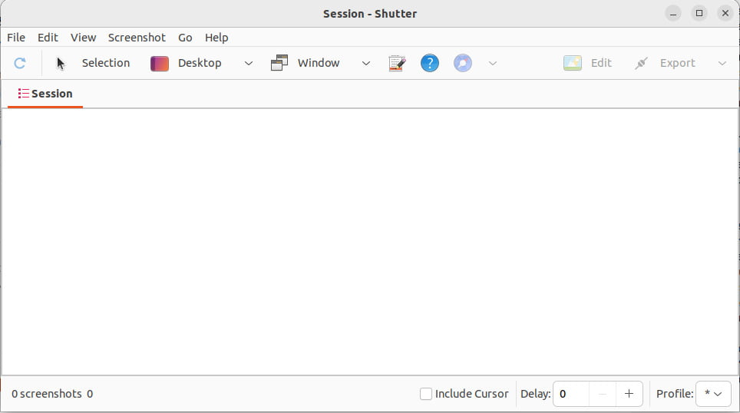Expand the website capture dropdown arrow
The height and width of the screenshot is (413, 740).
click(493, 63)
